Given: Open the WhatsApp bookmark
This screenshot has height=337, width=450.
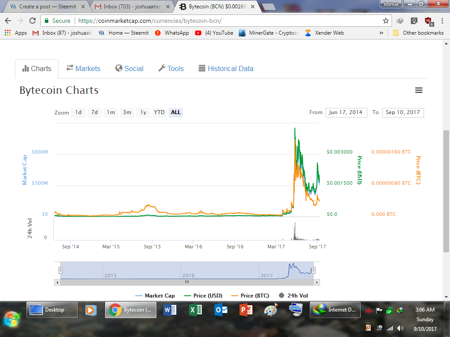Looking at the screenshot, I should coord(172,33).
